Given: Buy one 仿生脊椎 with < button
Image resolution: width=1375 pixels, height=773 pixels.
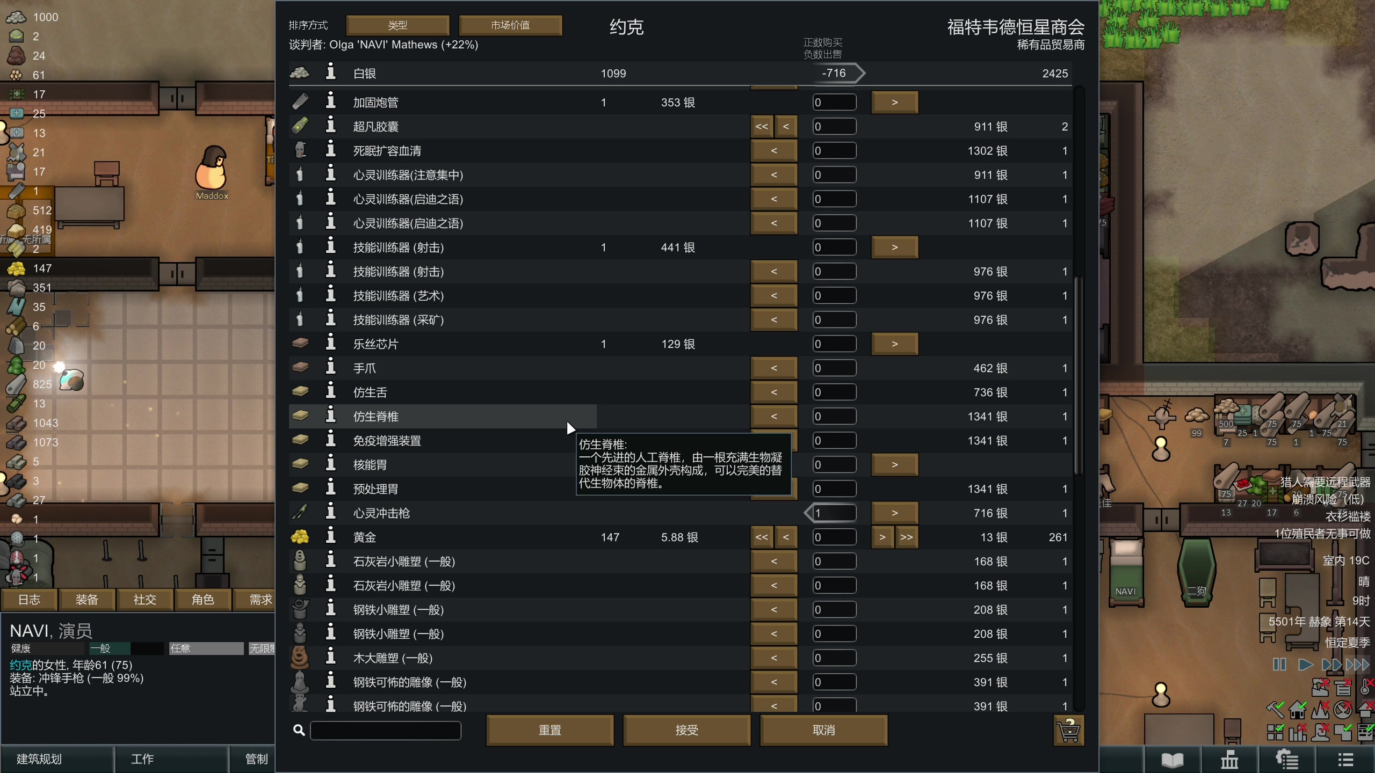Looking at the screenshot, I should point(773,416).
